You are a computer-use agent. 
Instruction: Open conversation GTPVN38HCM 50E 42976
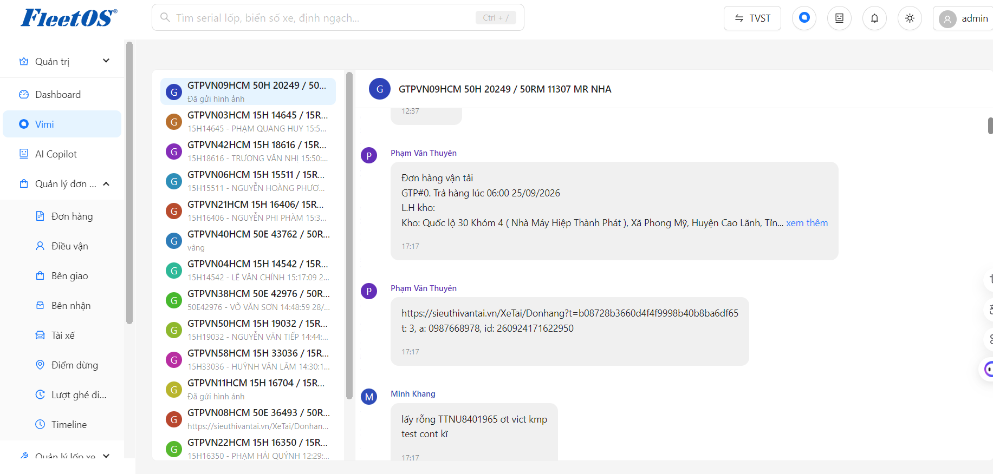pos(248,300)
